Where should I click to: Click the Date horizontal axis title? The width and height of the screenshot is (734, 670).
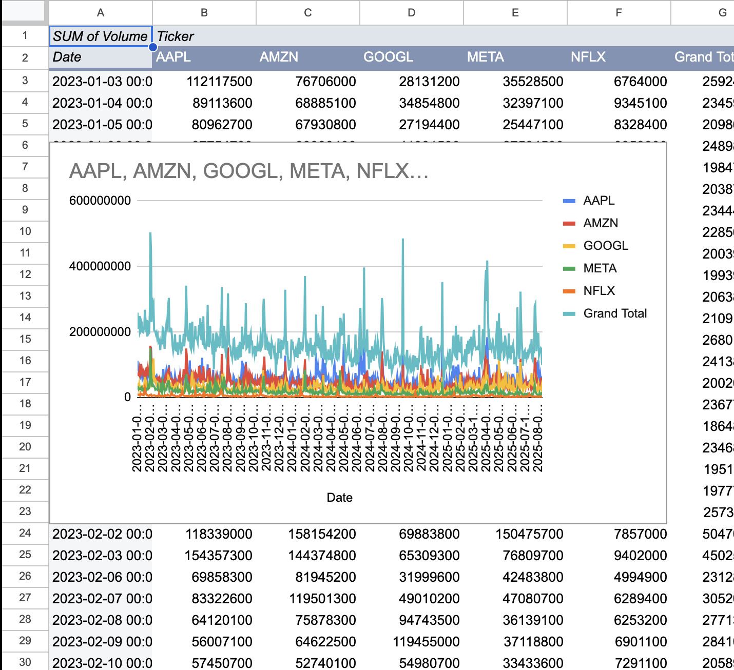[x=339, y=498]
